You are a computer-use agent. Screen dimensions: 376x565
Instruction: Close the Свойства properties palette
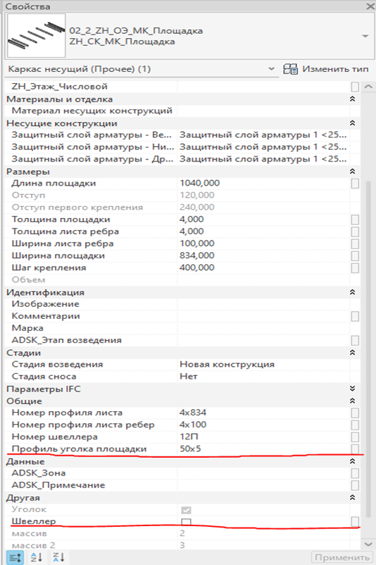coord(370,6)
